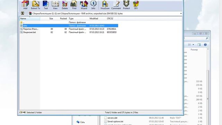Select the data folder row
Viewport: 222px width, 125px height.
[69, 26]
